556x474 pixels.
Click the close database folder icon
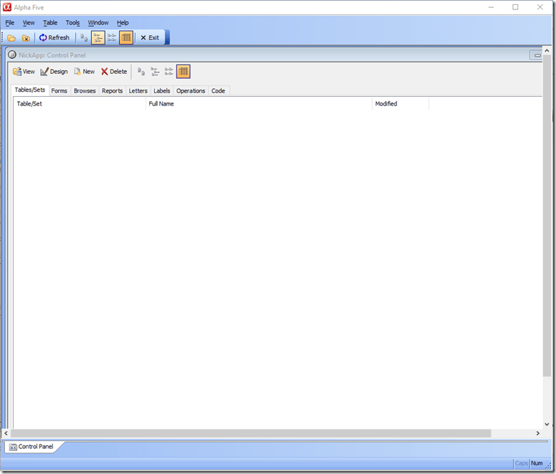coord(26,38)
